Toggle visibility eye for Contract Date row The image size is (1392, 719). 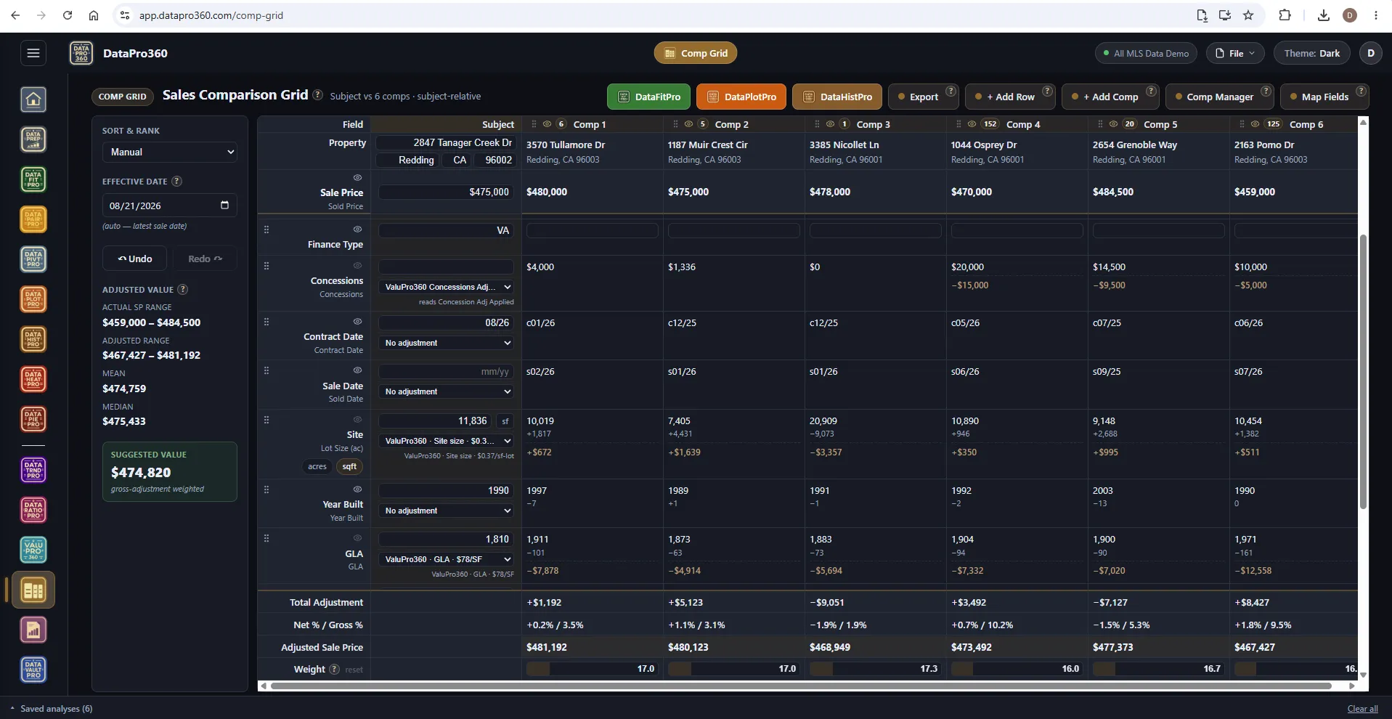click(357, 322)
